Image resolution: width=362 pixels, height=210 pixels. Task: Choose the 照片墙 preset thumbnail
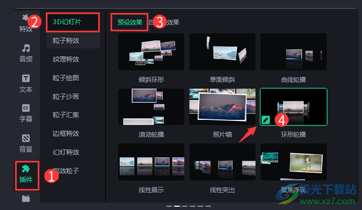[x=222, y=107]
